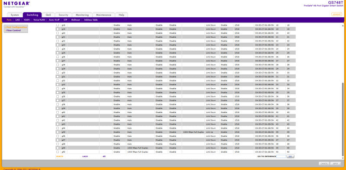
Task: Click the Auto port speed of g33
Action: point(129,84)
